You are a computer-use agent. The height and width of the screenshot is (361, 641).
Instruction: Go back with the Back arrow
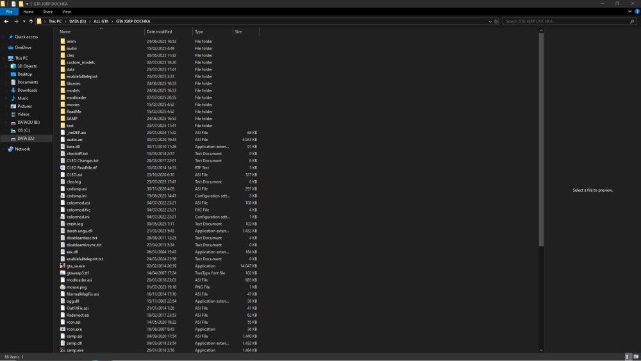tap(6, 21)
